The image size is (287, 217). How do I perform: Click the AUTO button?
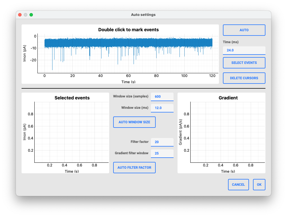pyautogui.click(x=244, y=30)
